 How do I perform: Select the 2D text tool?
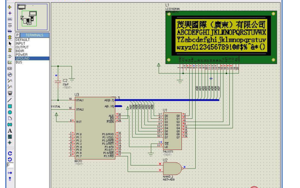10,131
